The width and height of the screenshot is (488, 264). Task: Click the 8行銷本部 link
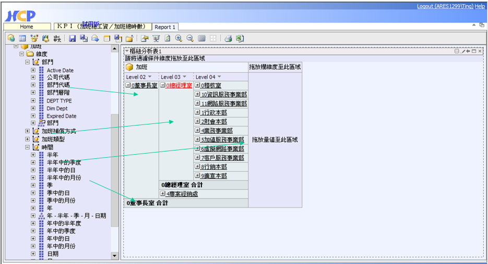(214, 167)
